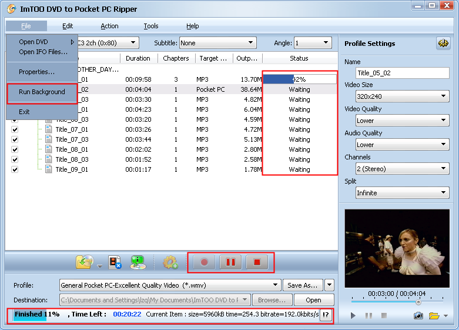
Task: Click the Save As button
Action: click(303, 285)
